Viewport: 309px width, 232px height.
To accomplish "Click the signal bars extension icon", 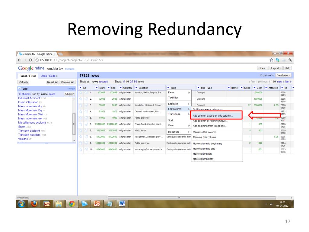I will click(284, 60).
